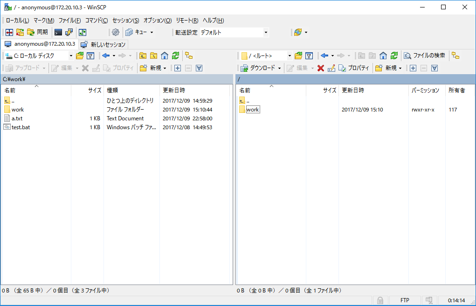This screenshot has width=476, height=306.
Task: Click the local panel select files plus icon
Action: click(178, 68)
